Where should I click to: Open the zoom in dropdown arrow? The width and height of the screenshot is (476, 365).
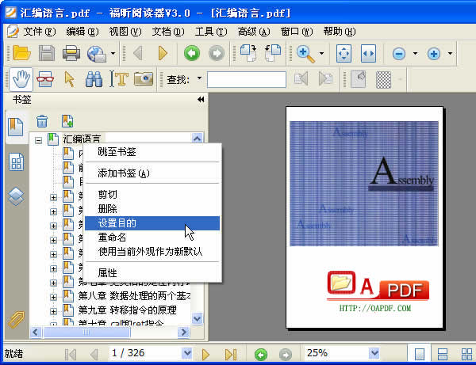450,54
